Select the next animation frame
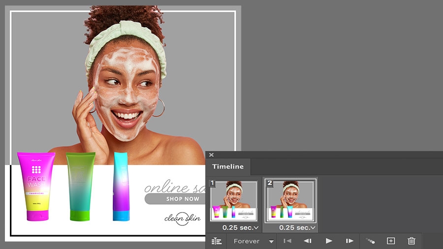Viewport: 443px width, 249px height. [x=349, y=241]
